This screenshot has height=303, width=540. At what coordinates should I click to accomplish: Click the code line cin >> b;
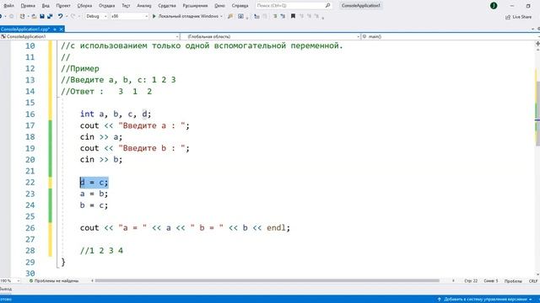[101, 159]
